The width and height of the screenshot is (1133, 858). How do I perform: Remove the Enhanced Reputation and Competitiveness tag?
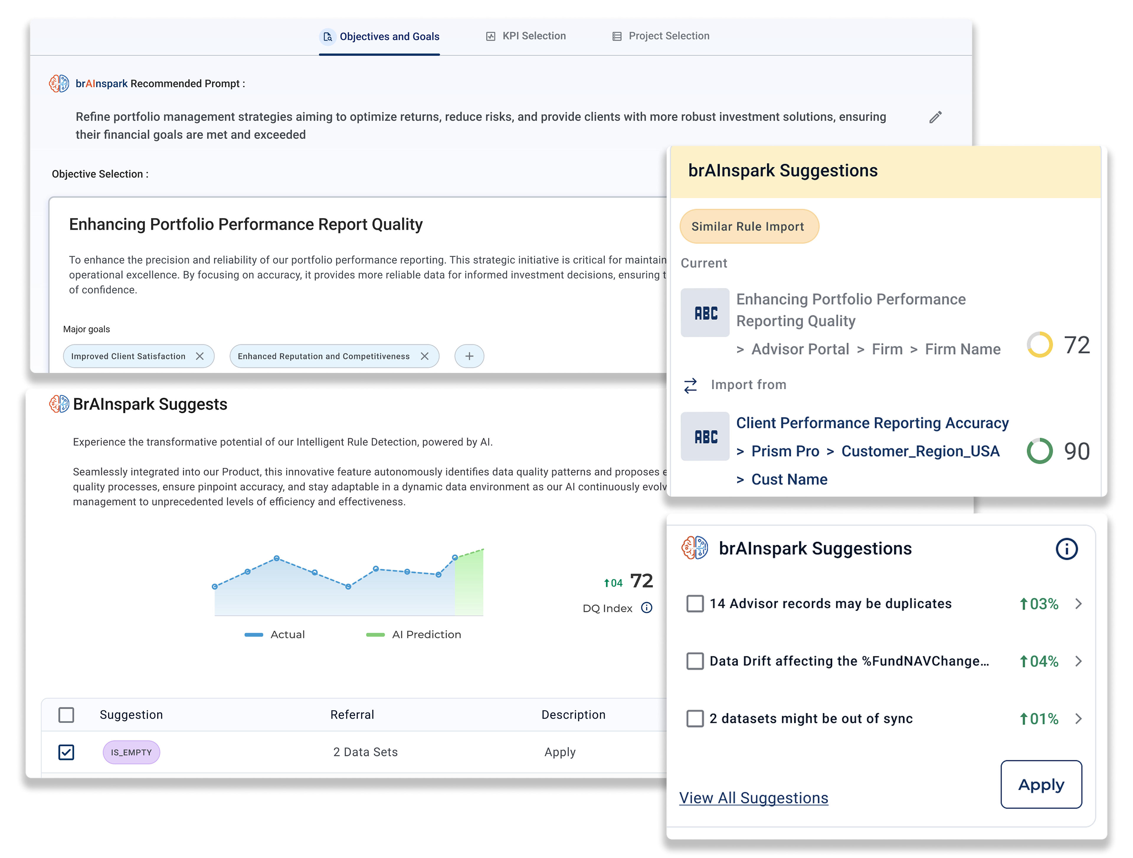coord(425,356)
